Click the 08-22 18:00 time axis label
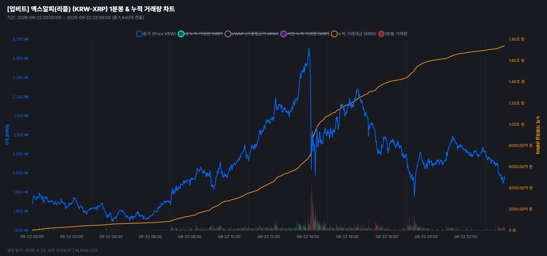The width and height of the screenshot is (547, 256). click(x=387, y=237)
